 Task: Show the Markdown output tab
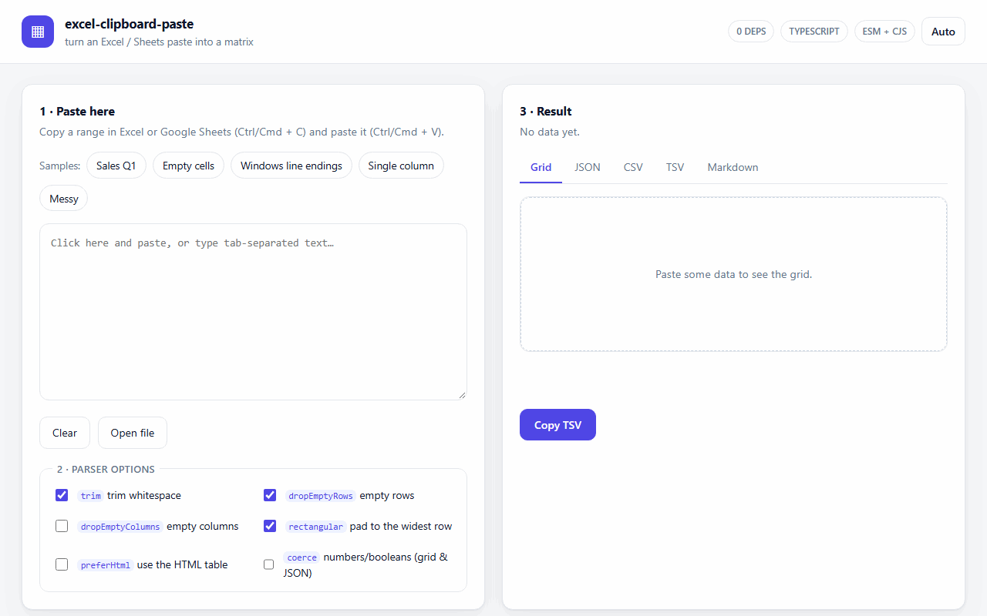click(733, 167)
